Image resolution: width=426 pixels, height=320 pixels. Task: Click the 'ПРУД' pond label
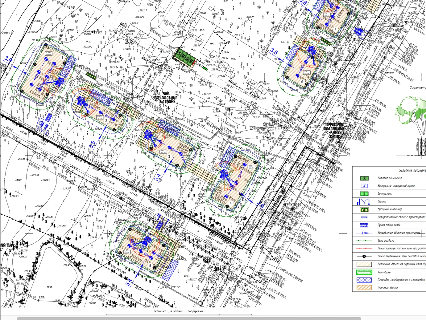click(49, 287)
